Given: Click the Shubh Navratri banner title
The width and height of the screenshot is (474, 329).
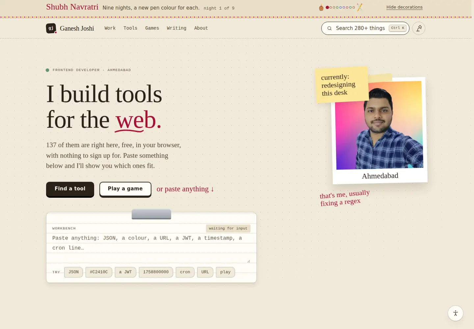Looking at the screenshot, I should click(x=72, y=7).
